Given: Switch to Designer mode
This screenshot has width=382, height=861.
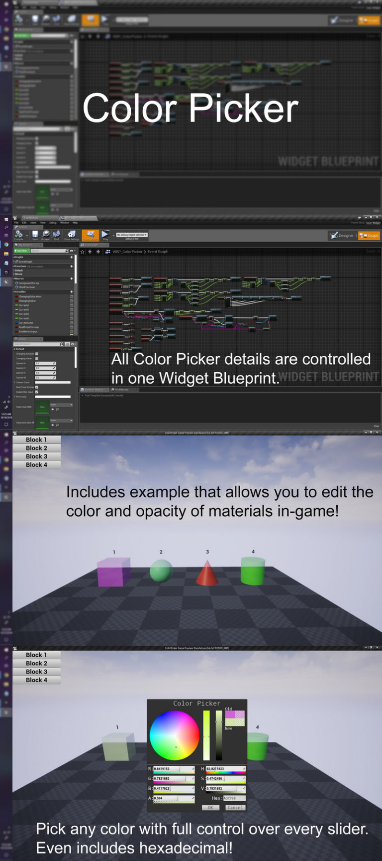Looking at the screenshot, I should click(342, 235).
